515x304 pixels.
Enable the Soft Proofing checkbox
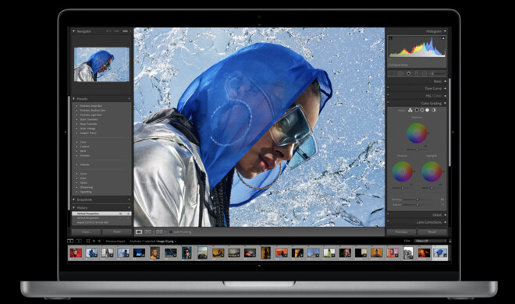170,232
